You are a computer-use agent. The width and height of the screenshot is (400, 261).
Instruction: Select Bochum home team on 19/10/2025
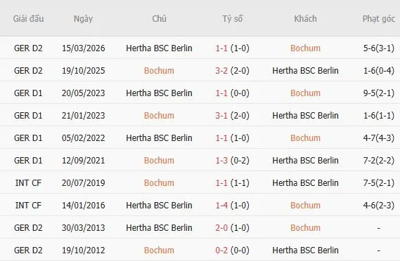click(159, 71)
